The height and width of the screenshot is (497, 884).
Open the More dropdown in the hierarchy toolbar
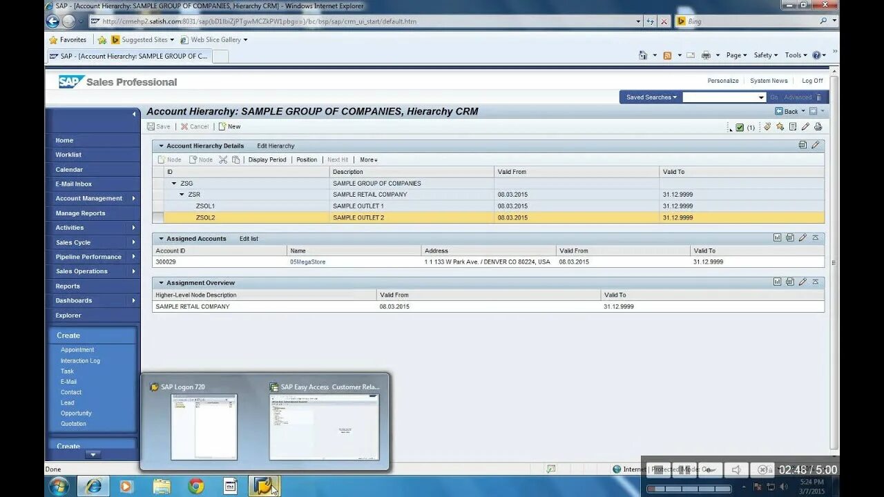(x=368, y=159)
